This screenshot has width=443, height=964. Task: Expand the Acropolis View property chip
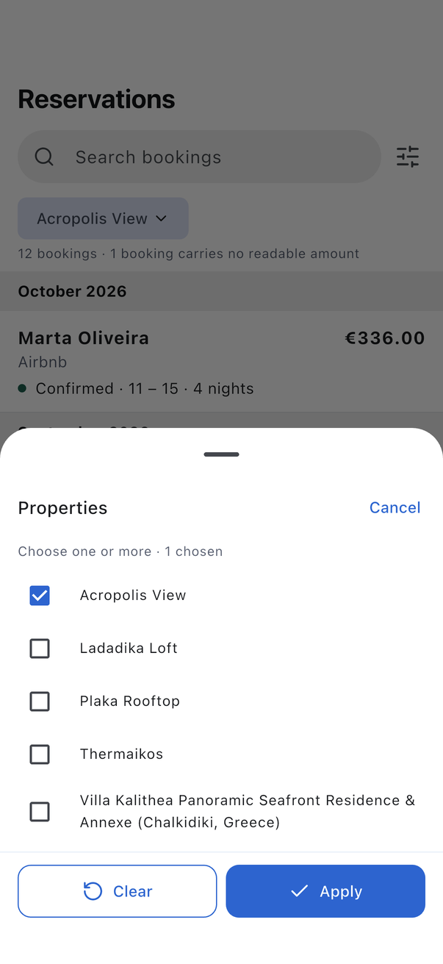[x=103, y=218]
